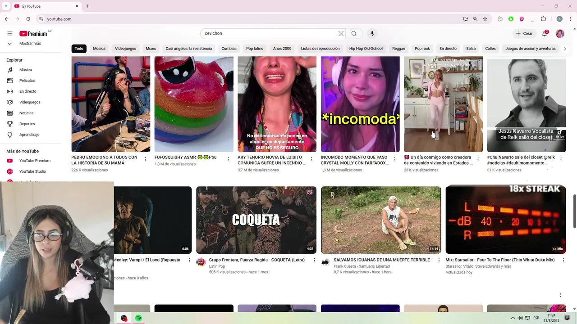Switch keyboard language ESP indicator
This screenshot has height=324, width=577.
tap(536, 318)
